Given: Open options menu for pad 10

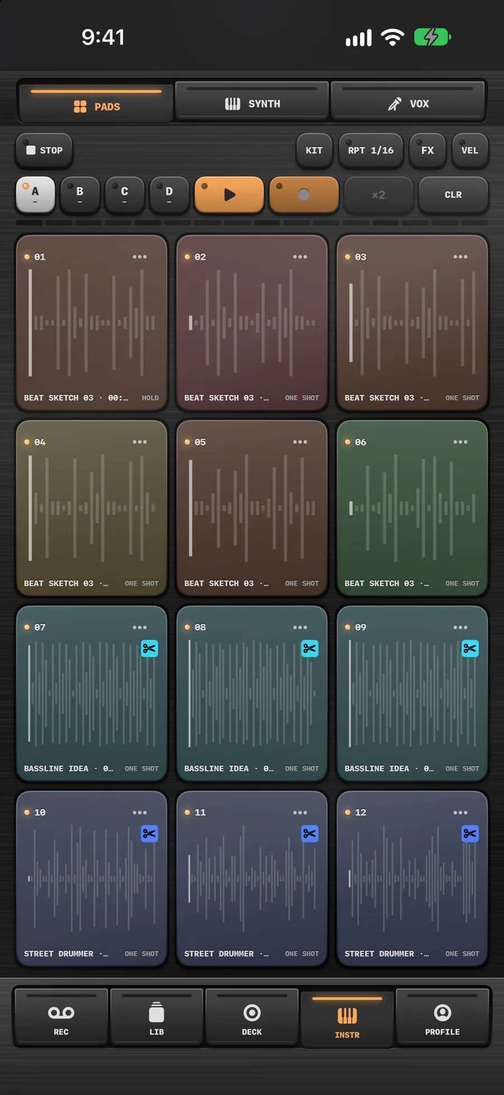Looking at the screenshot, I should click(139, 813).
